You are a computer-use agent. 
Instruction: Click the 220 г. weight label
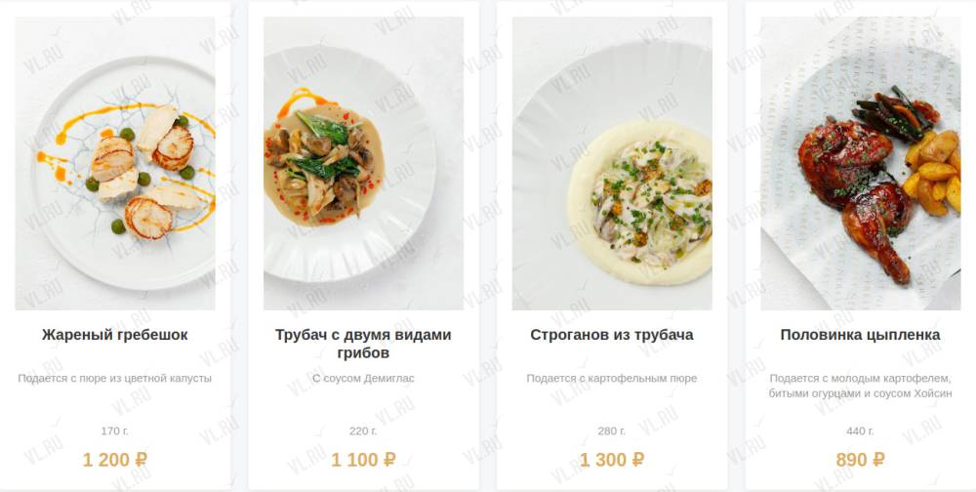click(363, 430)
